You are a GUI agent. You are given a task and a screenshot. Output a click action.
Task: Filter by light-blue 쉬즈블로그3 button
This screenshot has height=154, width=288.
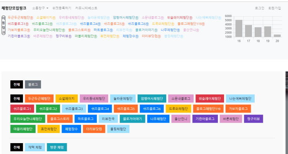74,109
